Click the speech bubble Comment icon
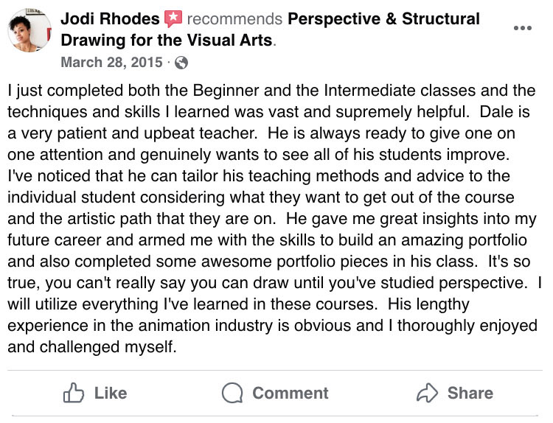Image resolution: width=553 pixels, height=423 pixels. pos(233,394)
